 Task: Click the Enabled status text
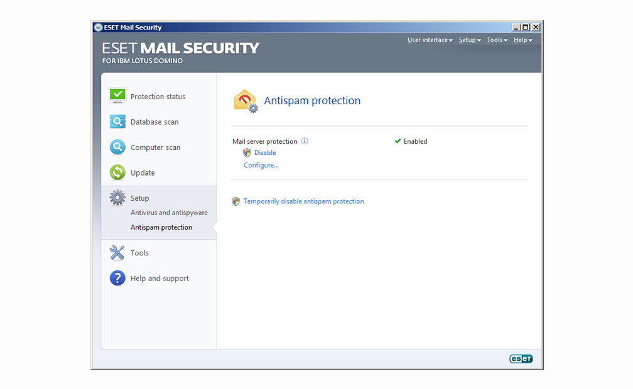click(415, 141)
